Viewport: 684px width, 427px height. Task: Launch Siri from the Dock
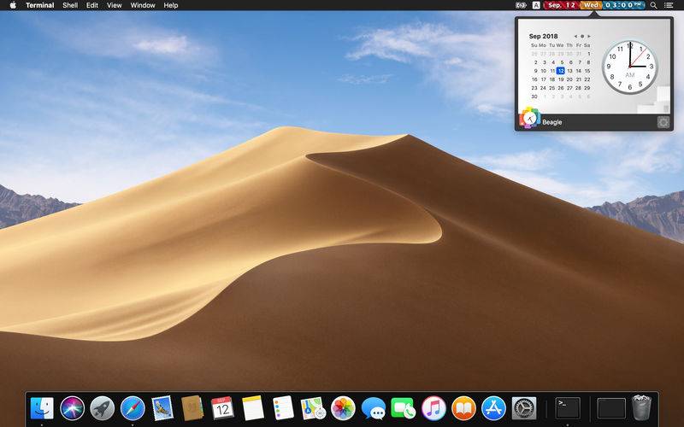tap(72, 408)
